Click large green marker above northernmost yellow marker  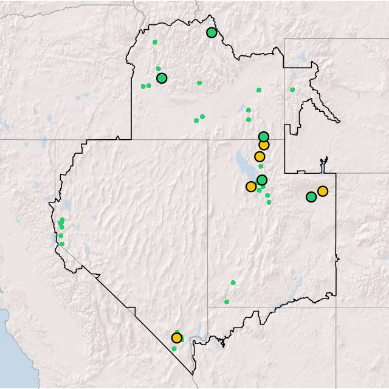coord(264,137)
